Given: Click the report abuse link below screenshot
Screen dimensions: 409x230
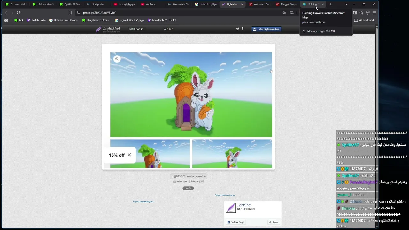Looking at the screenshot, I should (196, 181).
